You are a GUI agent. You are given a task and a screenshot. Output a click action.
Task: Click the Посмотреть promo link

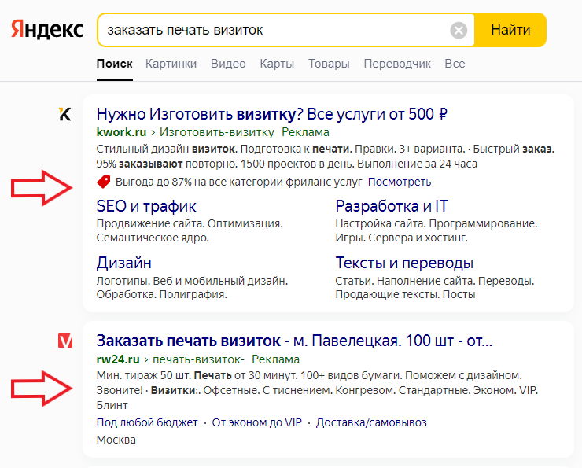400,182
